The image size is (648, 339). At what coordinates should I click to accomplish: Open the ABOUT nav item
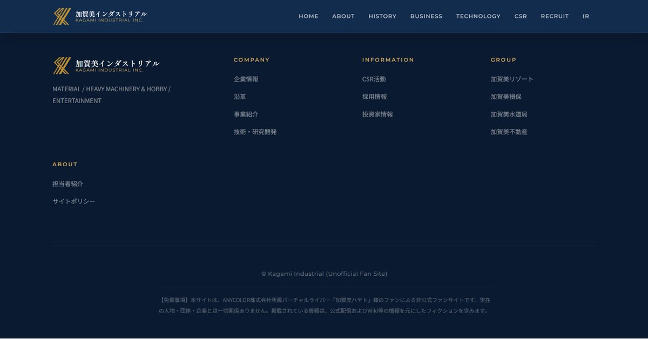(343, 16)
